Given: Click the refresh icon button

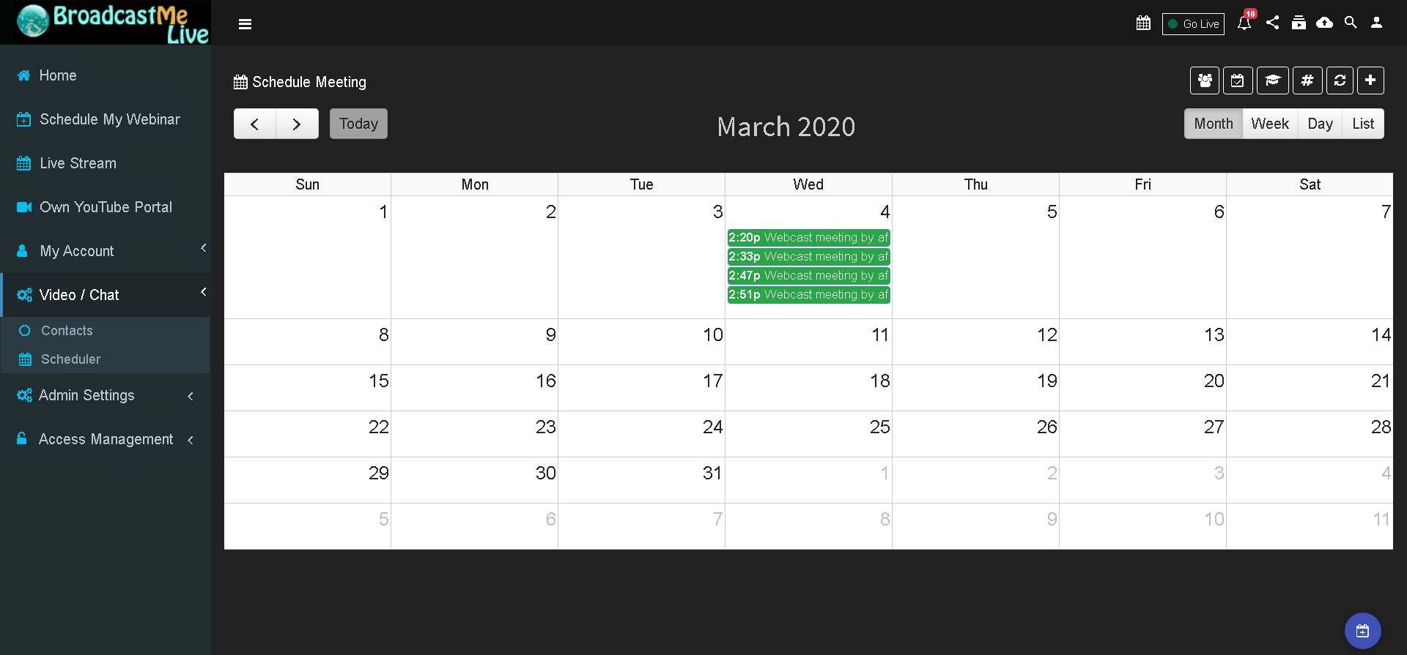Looking at the screenshot, I should click(x=1340, y=81).
